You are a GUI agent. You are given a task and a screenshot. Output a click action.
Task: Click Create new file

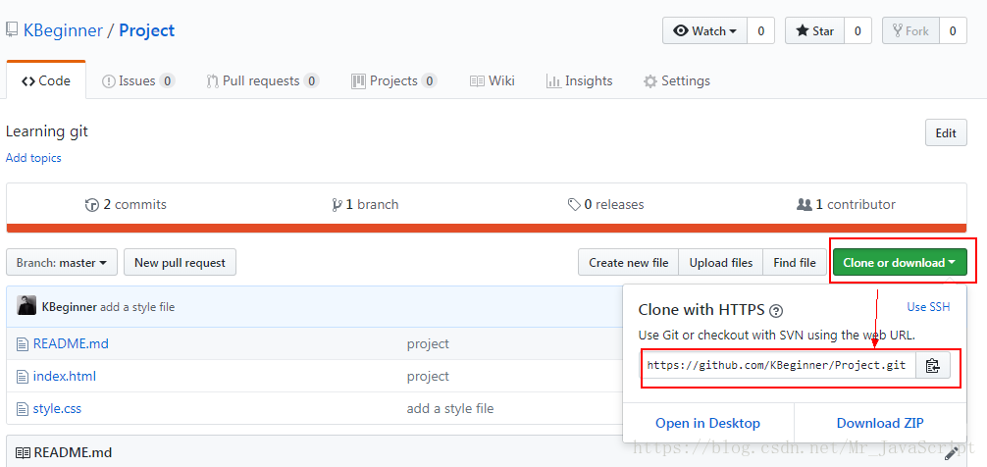pyautogui.click(x=628, y=263)
